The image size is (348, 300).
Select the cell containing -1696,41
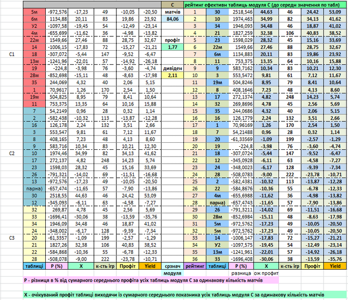click(57, 217)
